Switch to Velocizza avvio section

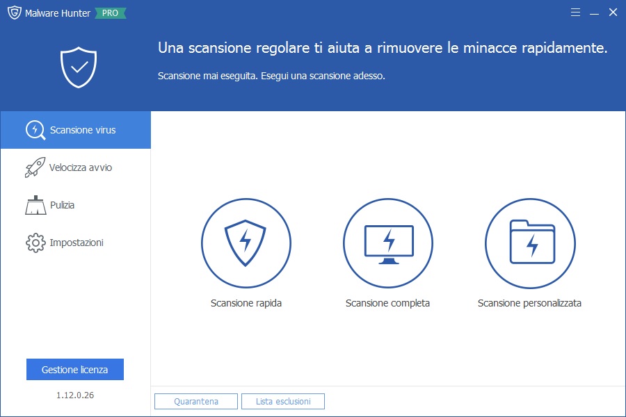click(76, 167)
